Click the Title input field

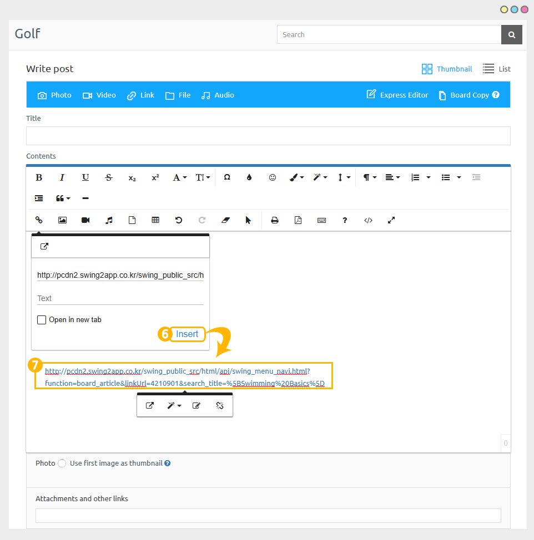(268, 136)
